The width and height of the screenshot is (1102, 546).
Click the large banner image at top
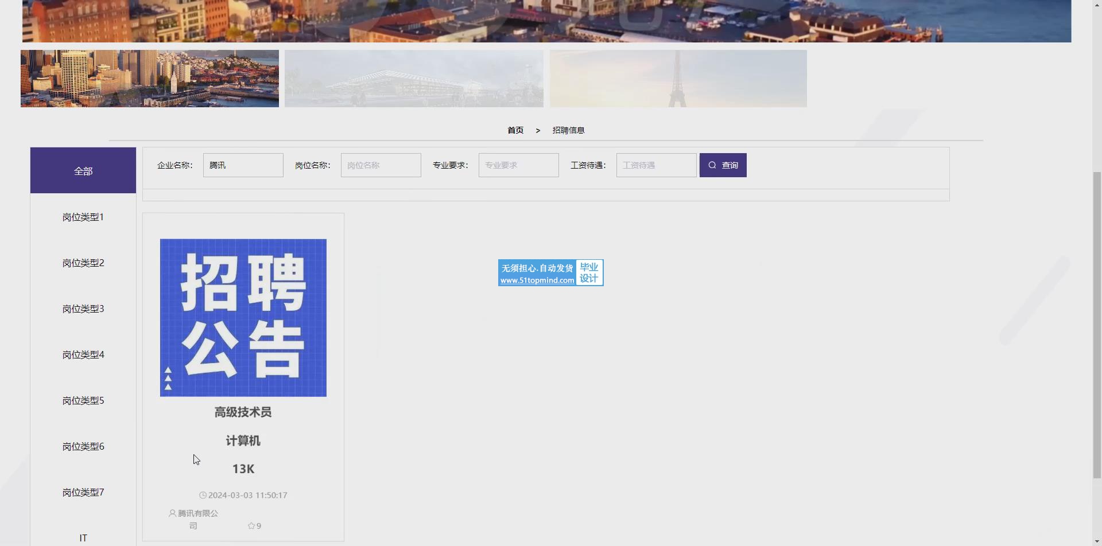[x=546, y=21]
